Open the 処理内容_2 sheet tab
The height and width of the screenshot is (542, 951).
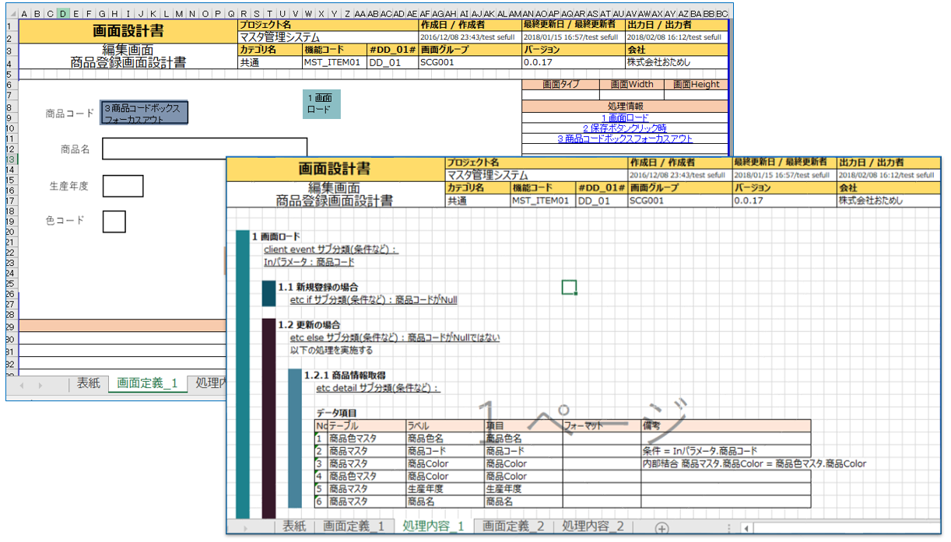pos(593,526)
